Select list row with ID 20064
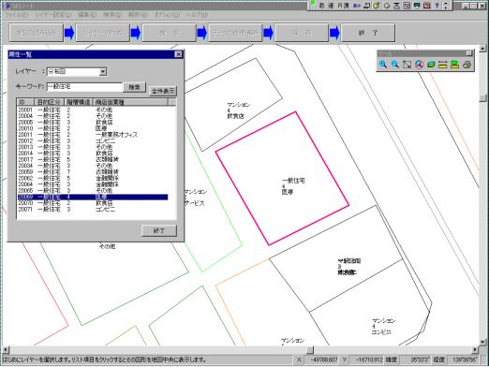This screenshot has height=367, width=489. pos(93,184)
